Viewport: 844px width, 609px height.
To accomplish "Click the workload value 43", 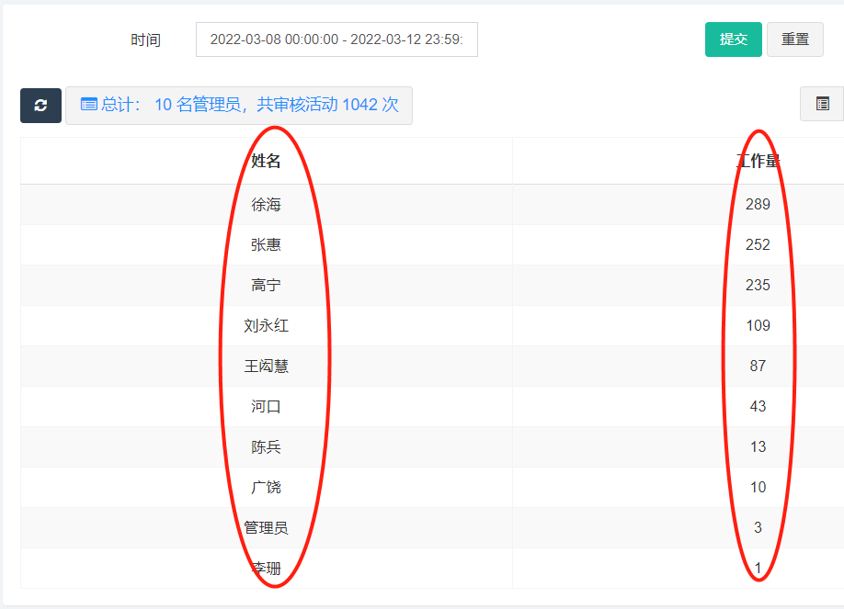I will click(758, 406).
